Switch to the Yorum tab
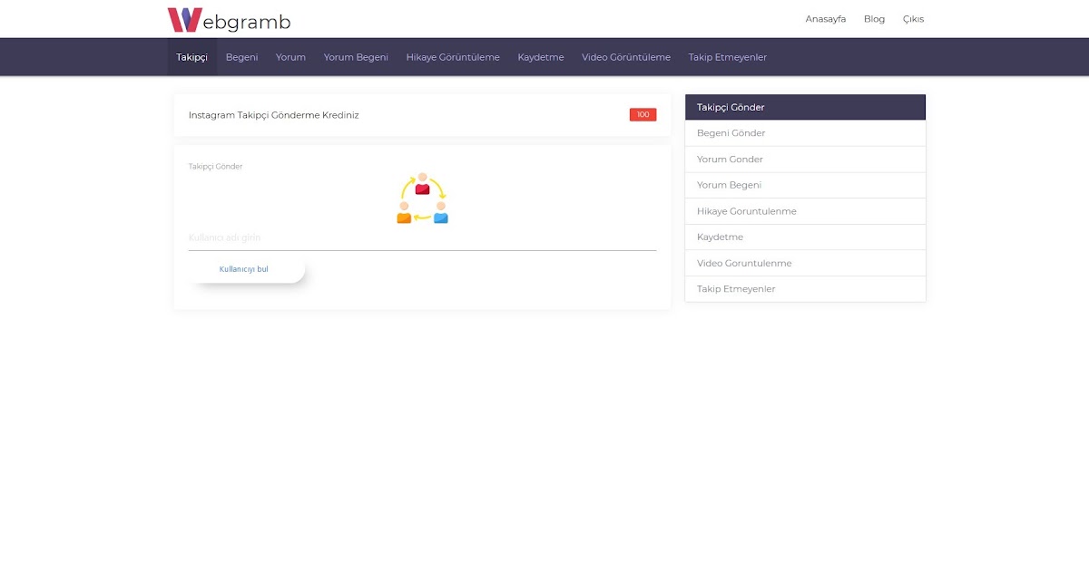Screen dimensions: 1089x571 290,57
